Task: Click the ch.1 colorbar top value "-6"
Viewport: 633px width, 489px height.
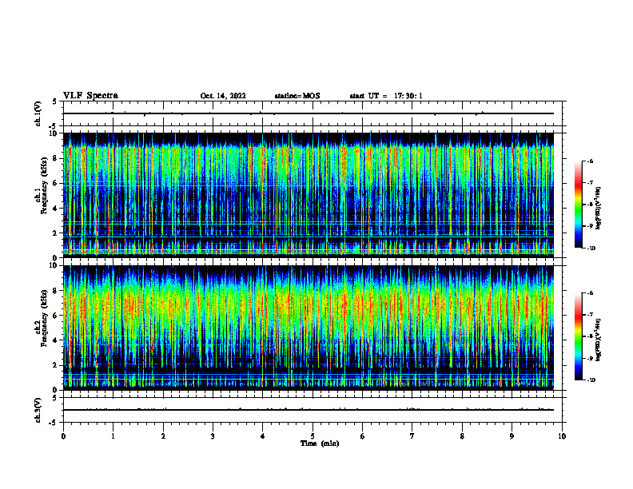Action: tap(591, 161)
